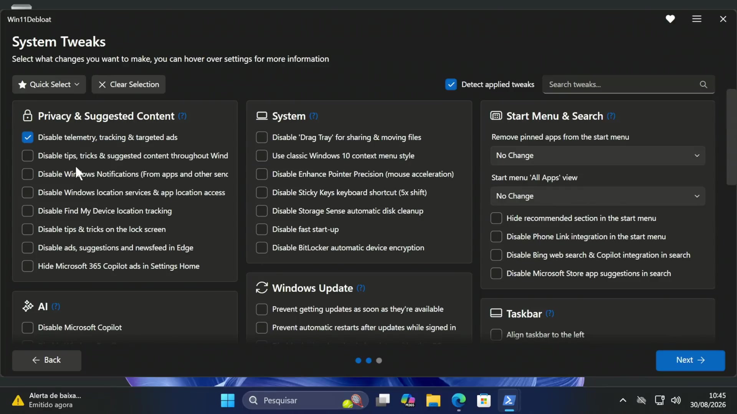Check Disable Microsoft Store app suggestions in search

pyautogui.click(x=496, y=273)
